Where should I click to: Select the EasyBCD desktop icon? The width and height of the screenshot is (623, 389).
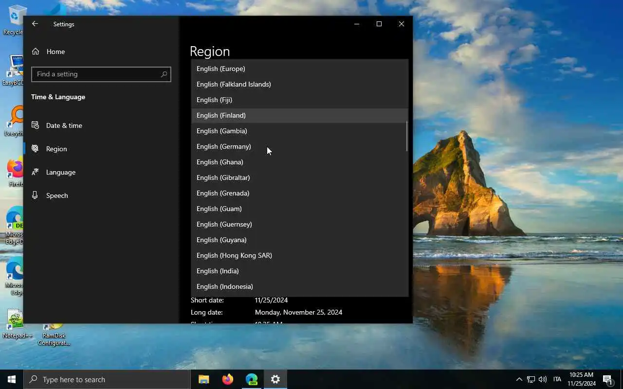pos(13,71)
